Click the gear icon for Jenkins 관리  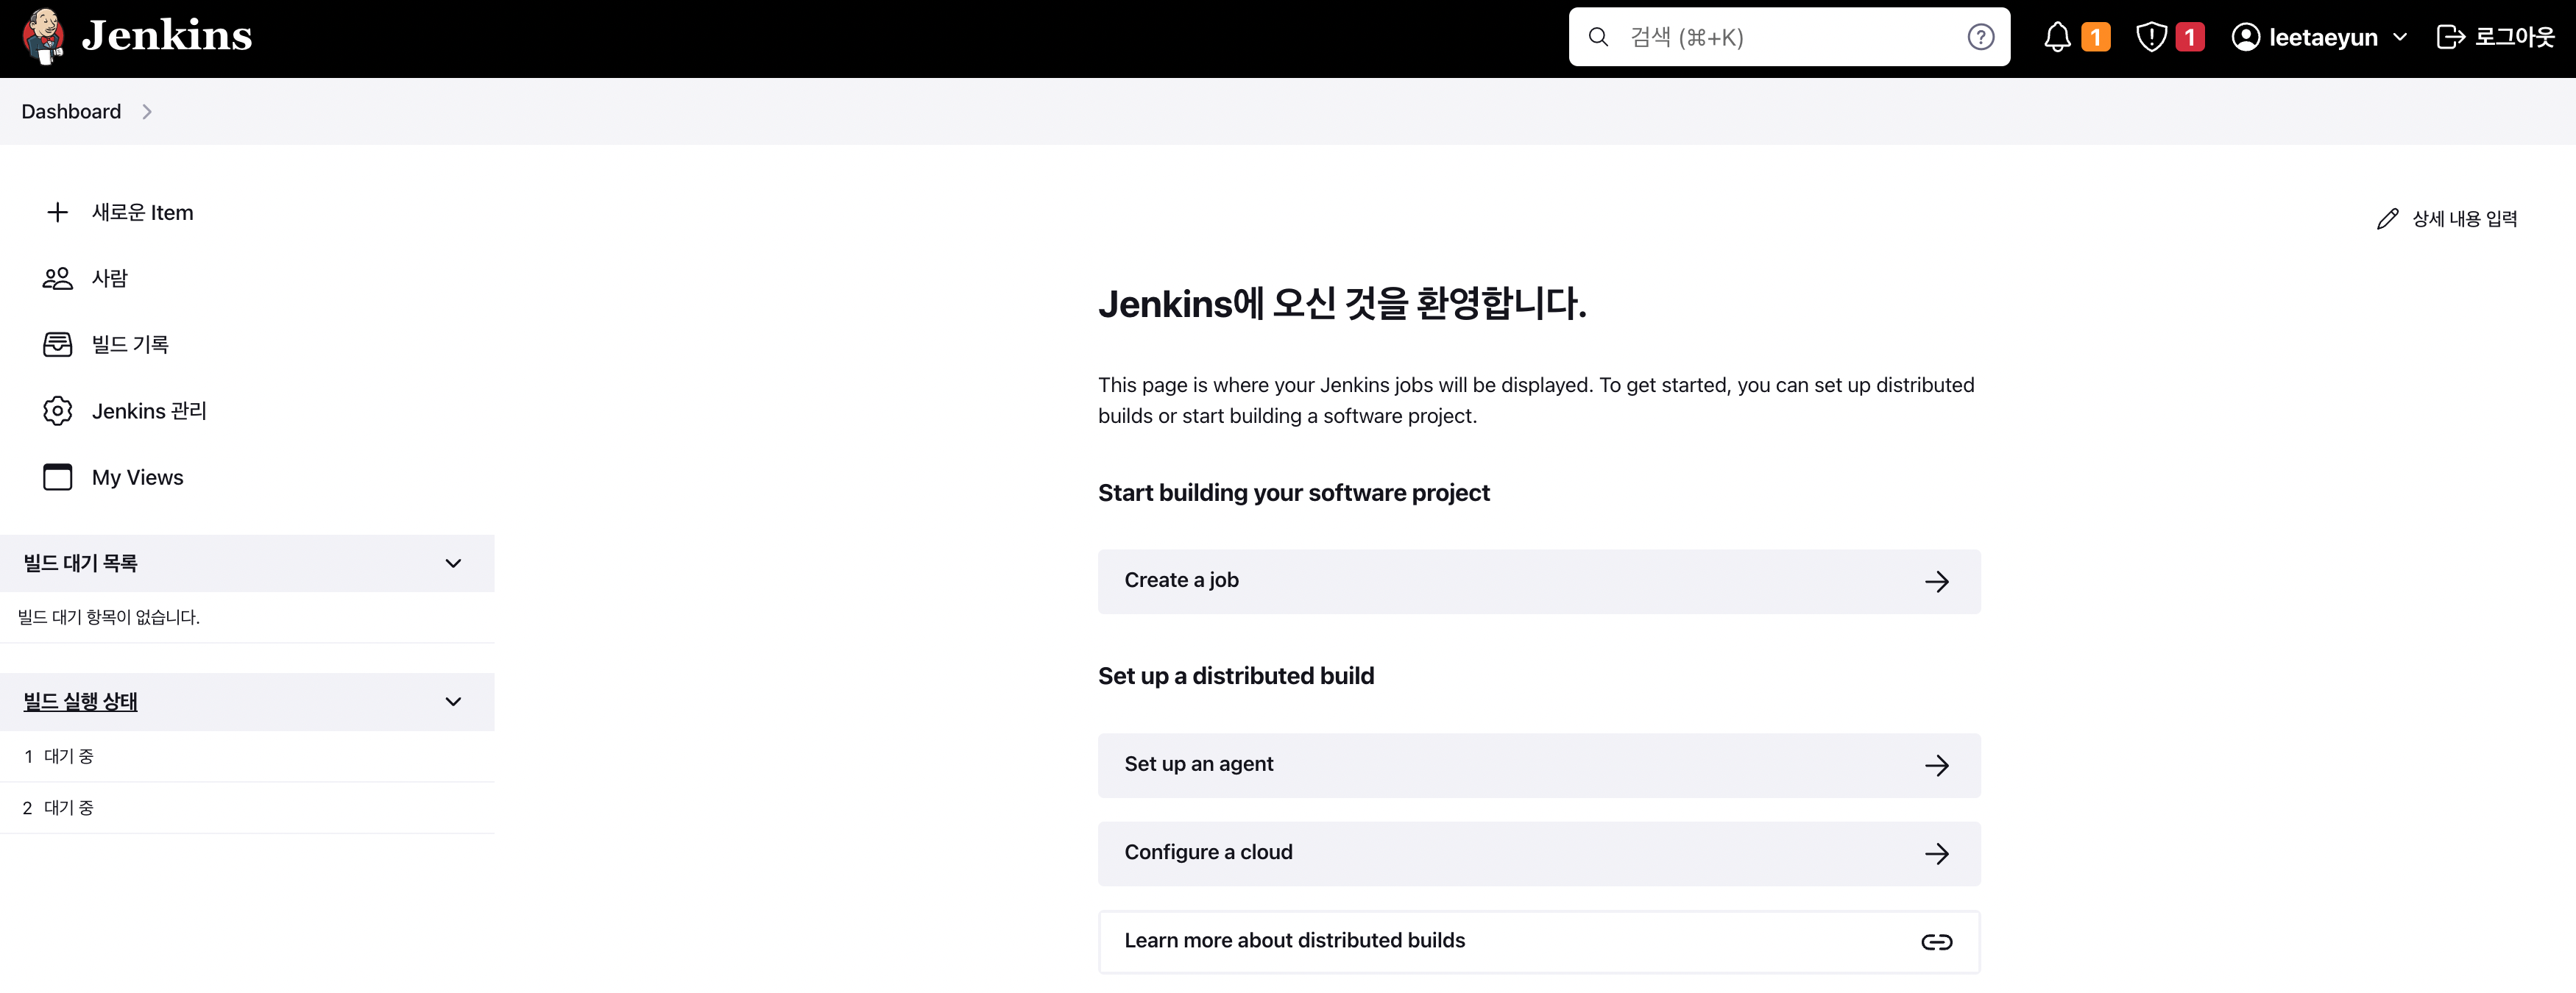tap(58, 410)
